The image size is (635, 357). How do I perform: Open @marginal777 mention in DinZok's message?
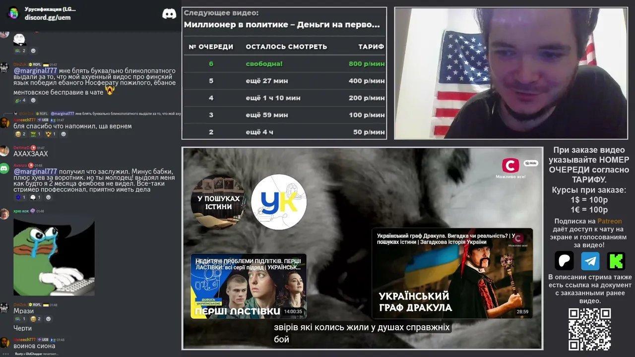coord(35,71)
